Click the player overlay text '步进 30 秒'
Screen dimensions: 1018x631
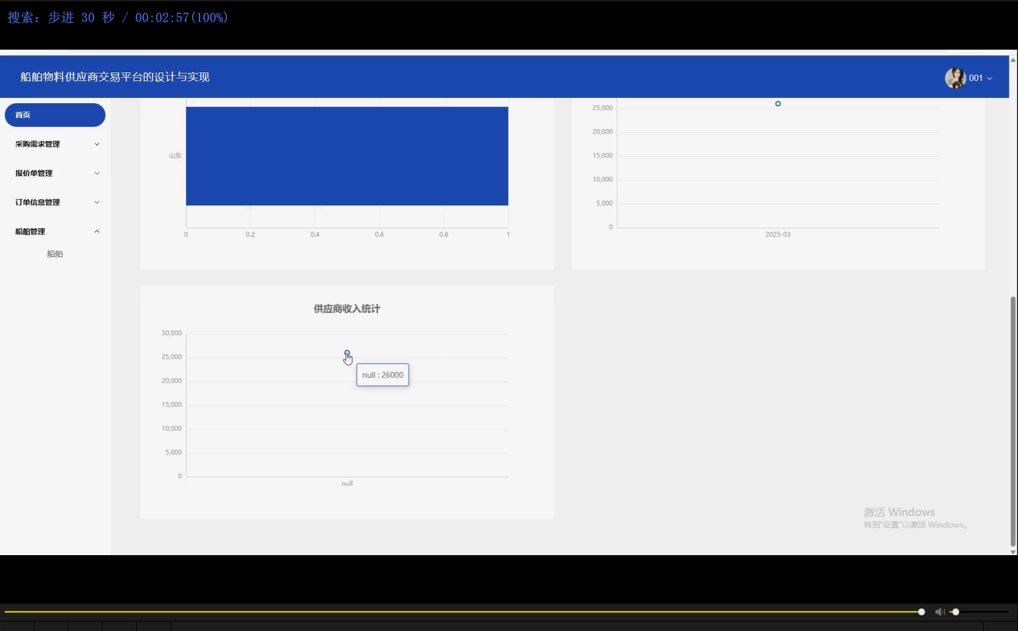click(x=81, y=17)
